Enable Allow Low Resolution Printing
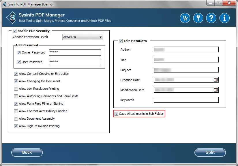Screen dimensions: 238x166 (x=16, y=89)
